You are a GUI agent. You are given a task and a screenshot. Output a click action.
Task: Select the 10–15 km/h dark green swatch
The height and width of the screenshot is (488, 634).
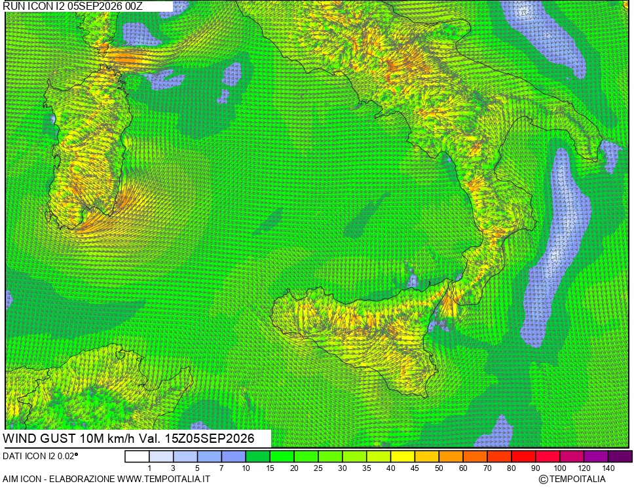pos(258,457)
